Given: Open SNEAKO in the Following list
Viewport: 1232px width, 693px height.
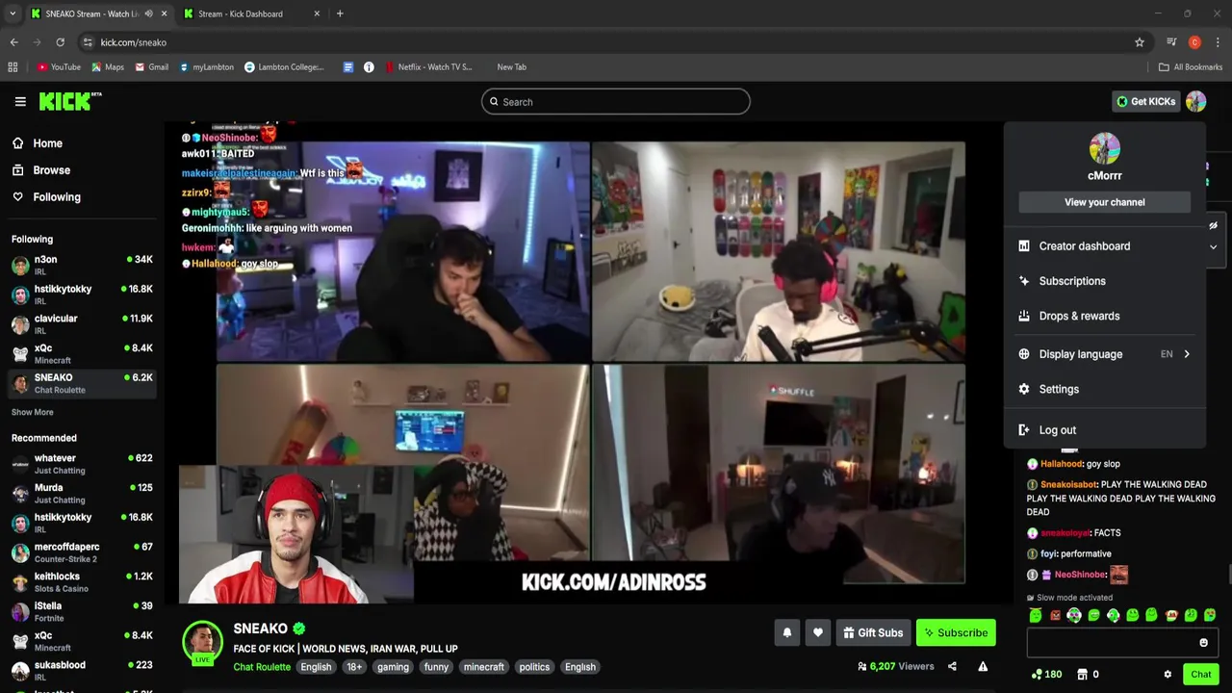Looking at the screenshot, I should [82, 383].
